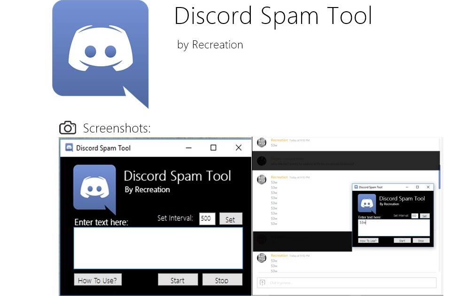Click the Recreation username above the nine 53w messages
This screenshot has width=473, height=296.
(x=279, y=177)
